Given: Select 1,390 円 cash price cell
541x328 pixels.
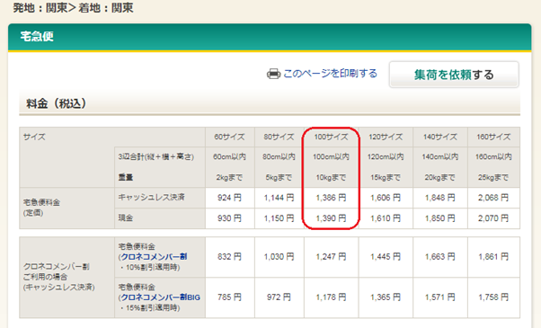Looking at the screenshot, I should pos(331,218).
